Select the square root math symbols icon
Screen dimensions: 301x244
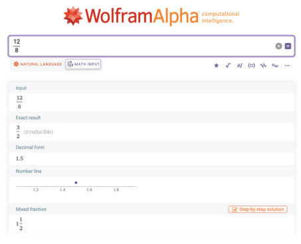[228, 66]
